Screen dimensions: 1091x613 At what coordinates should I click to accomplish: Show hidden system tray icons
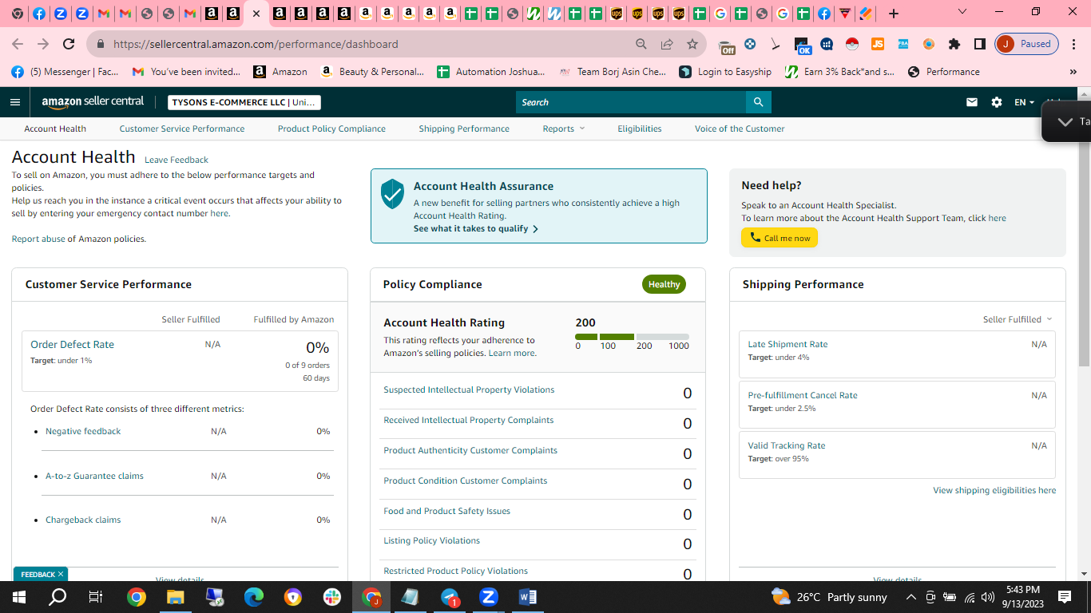[x=910, y=597]
